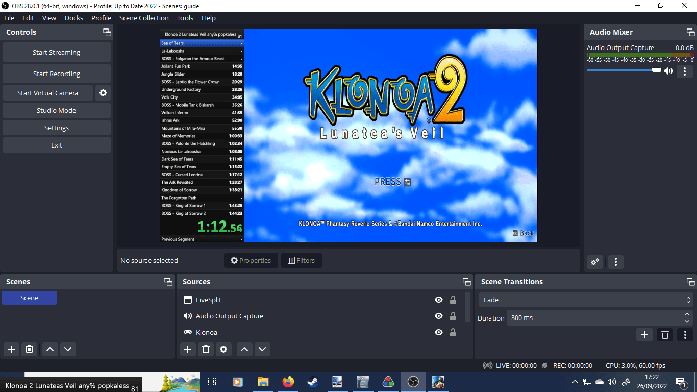The height and width of the screenshot is (392, 697).
Task: Lock the Klonoa source
Action: coord(453,332)
